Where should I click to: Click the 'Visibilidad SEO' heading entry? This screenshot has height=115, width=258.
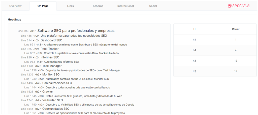(52, 100)
